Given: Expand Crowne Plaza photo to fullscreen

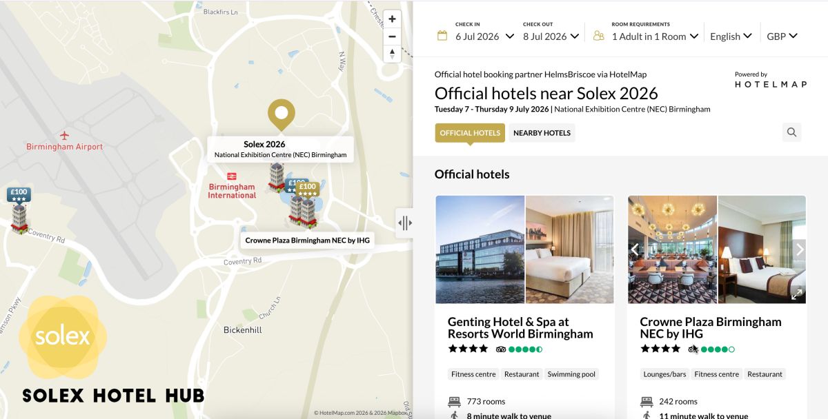Looking at the screenshot, I should (796, 294).
